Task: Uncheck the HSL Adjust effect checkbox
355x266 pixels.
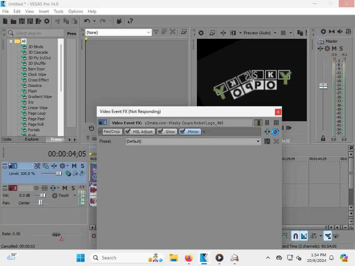Action: point(128,131)
